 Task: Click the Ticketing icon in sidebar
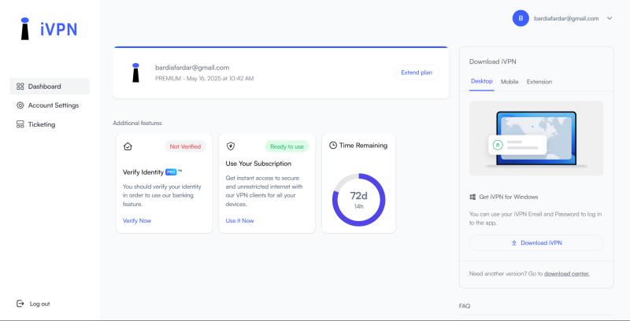pyautogui.click(x=20, y=124)
